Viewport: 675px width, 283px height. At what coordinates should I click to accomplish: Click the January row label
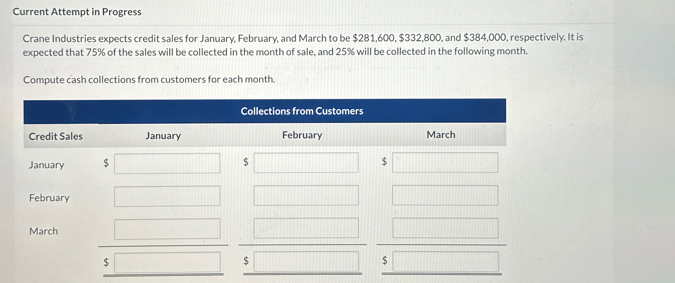click(46, 165)
